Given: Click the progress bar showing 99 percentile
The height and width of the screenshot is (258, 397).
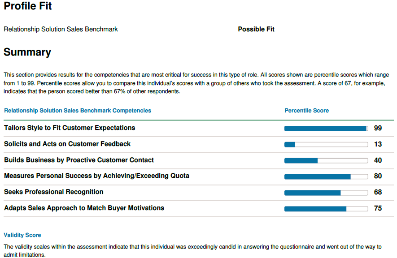Looking at the screenshot, I should 326,129.
